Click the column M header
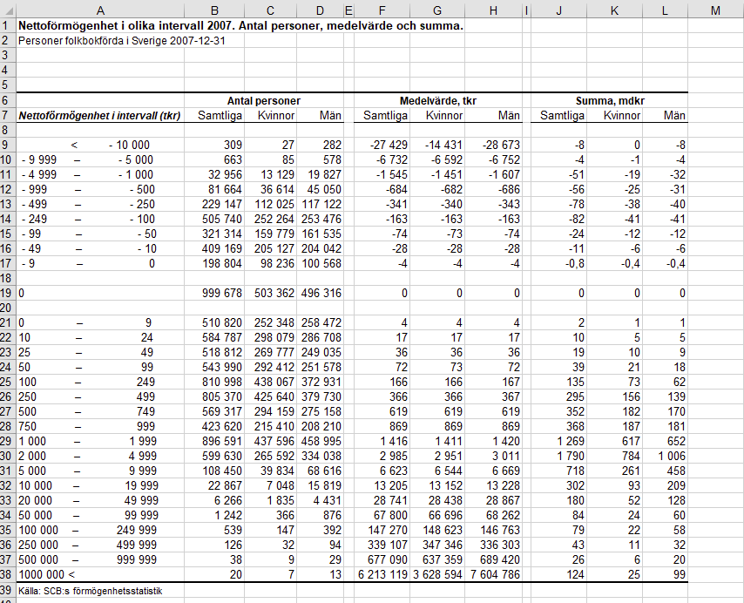This screenshot has height=603, width=744. tap(715, 10)
